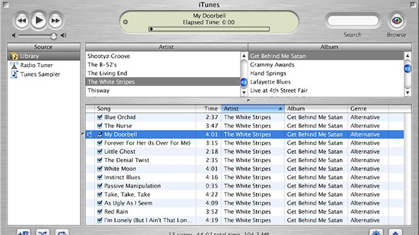
Task: Select Get Behind Me Satan in Album browser
Action: coord(326,56)
